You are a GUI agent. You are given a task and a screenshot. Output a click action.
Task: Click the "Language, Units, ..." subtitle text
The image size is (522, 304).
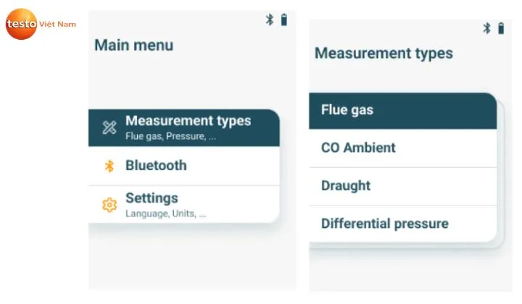pos(165,214)
